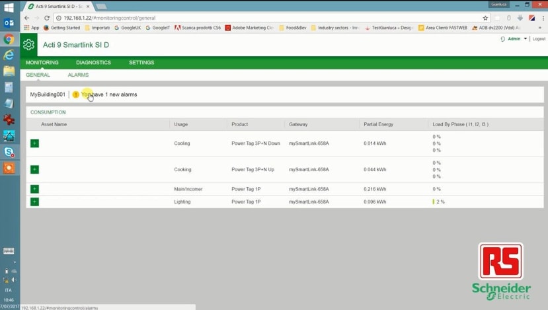The height and width of the screenshot is (310, 548).
Task: Click the Partial Energy column header
Action: click(379, 124)
